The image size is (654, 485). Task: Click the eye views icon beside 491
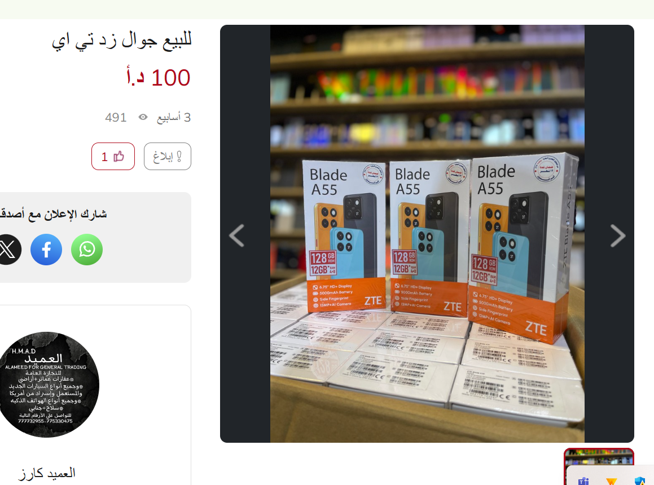143,117
